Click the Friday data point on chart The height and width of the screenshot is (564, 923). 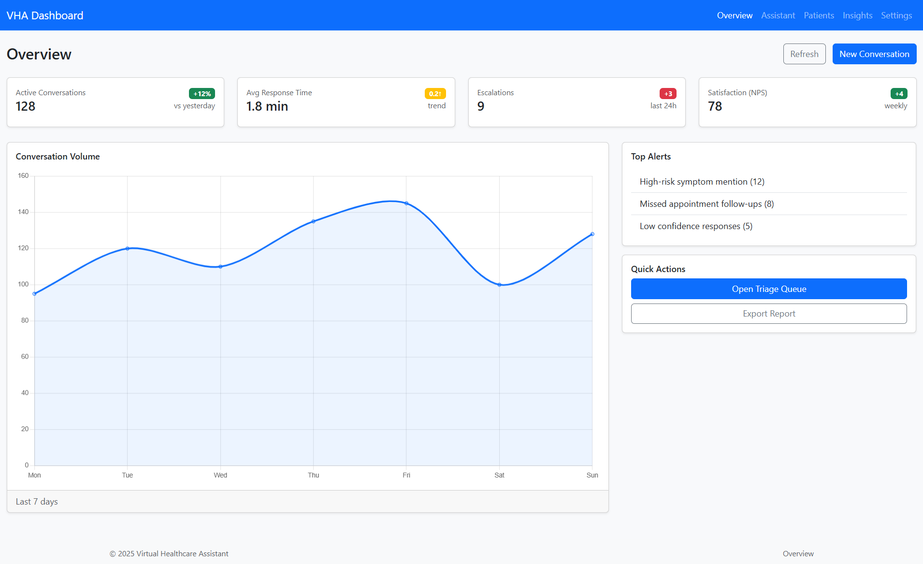click(406, 203)
